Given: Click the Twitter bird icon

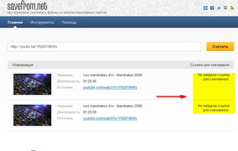Looking at the screenshot, I should click(x=219, y=8).
